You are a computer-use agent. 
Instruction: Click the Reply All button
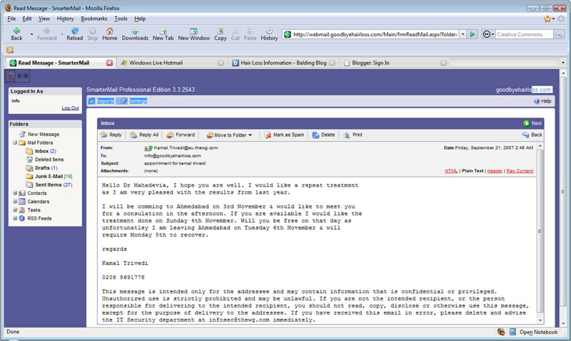[144, 135]
